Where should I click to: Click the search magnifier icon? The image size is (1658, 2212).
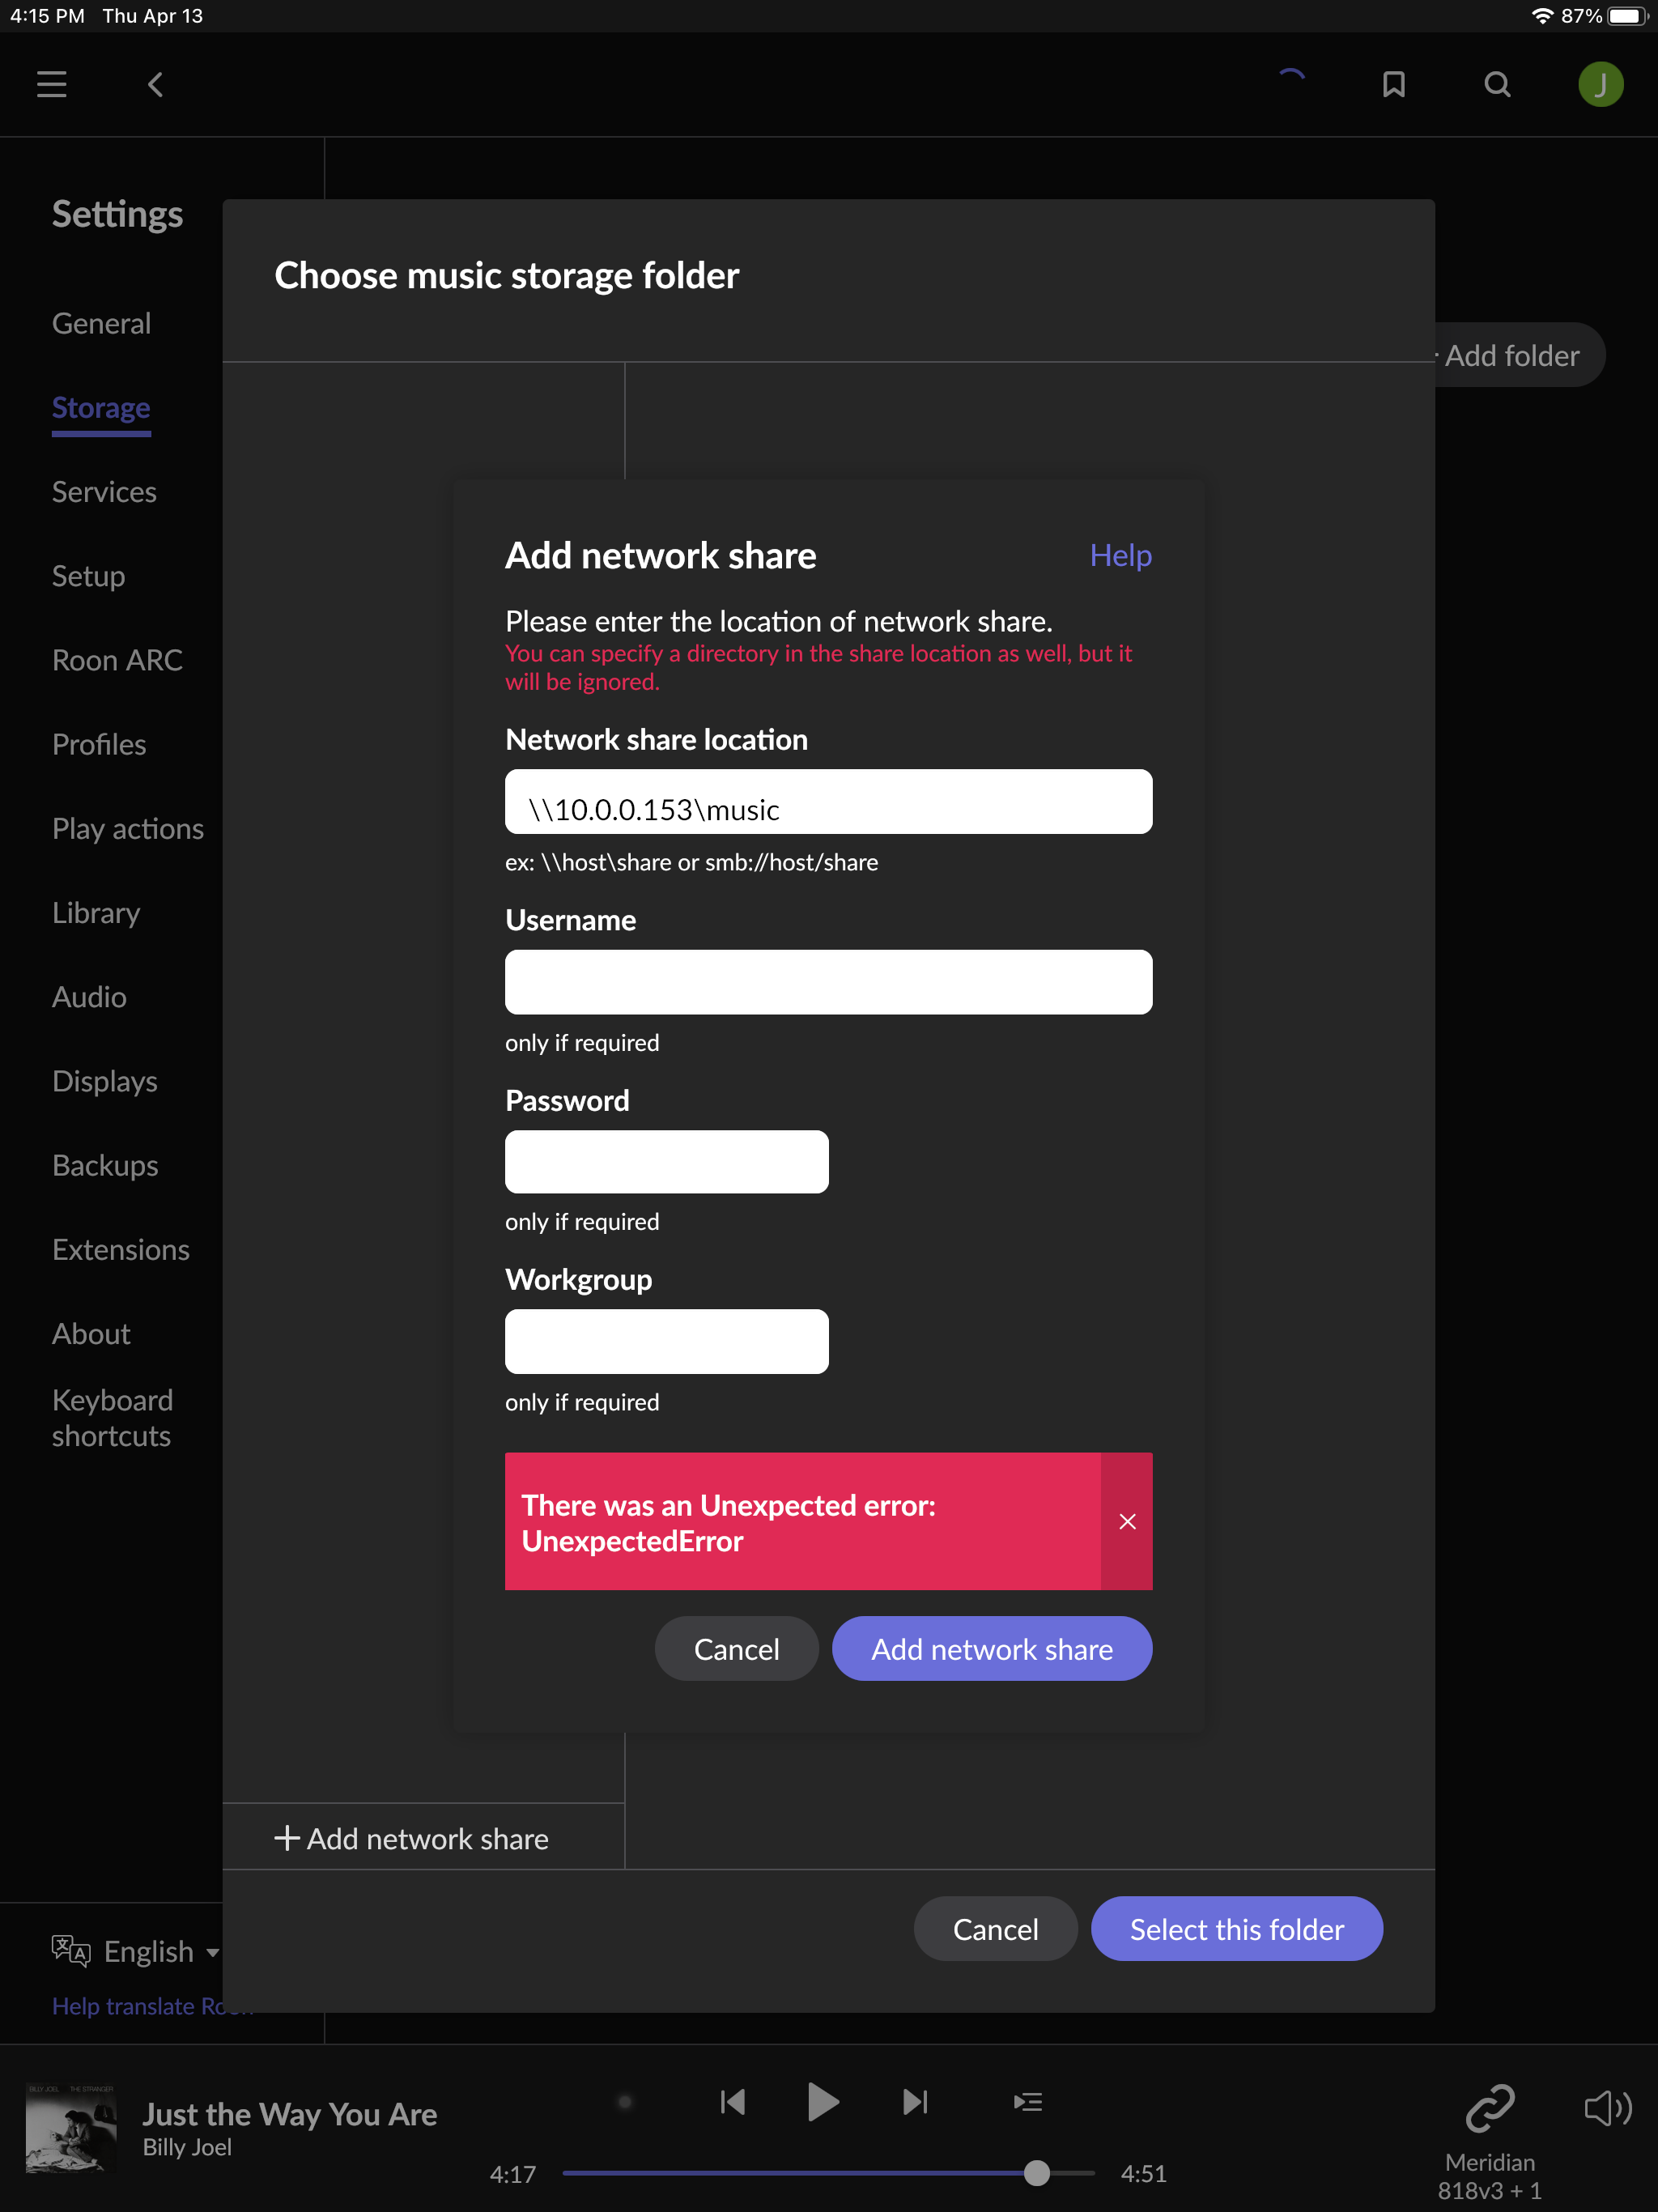click(x=1497, y=84)
